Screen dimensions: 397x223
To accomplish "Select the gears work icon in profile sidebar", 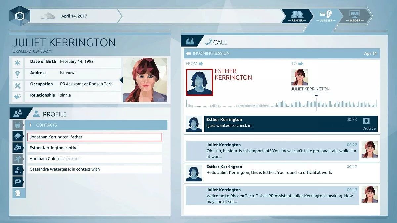I will coord(18,148).
